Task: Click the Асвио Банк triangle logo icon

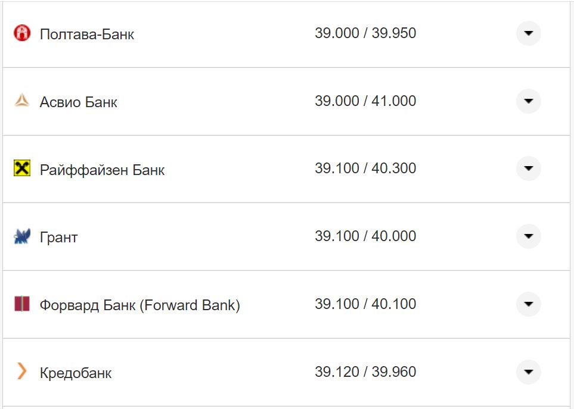Action: (22, 101)
